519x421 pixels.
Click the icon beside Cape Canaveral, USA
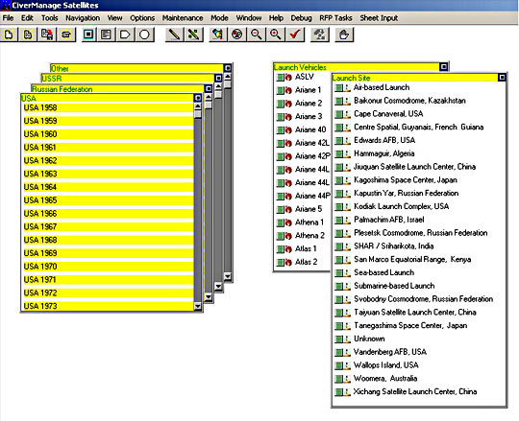tap(342, 114)
